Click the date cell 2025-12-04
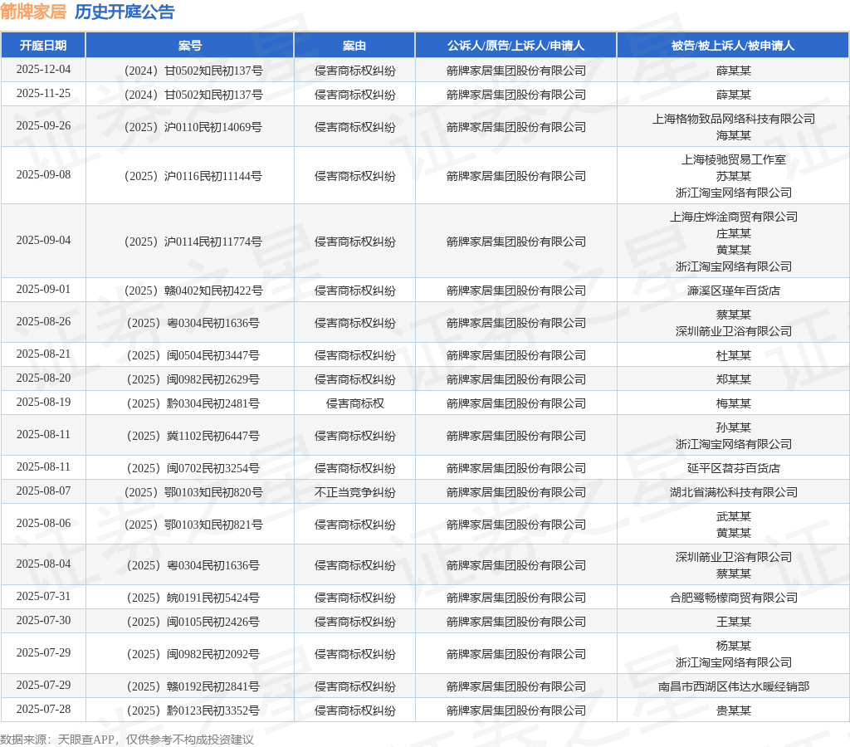The image size is (850, 747). tap(43, 70)
